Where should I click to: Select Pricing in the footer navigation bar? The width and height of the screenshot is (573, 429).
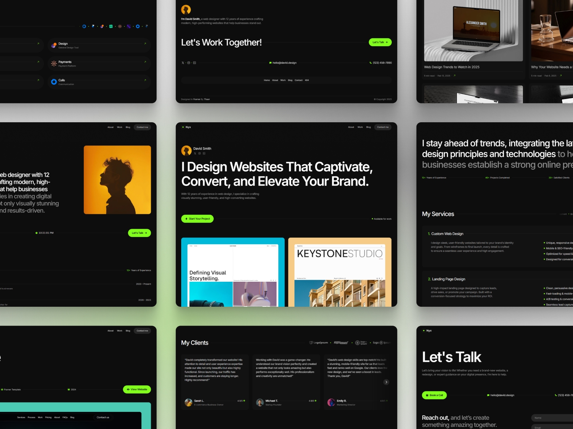pos(48,417)
